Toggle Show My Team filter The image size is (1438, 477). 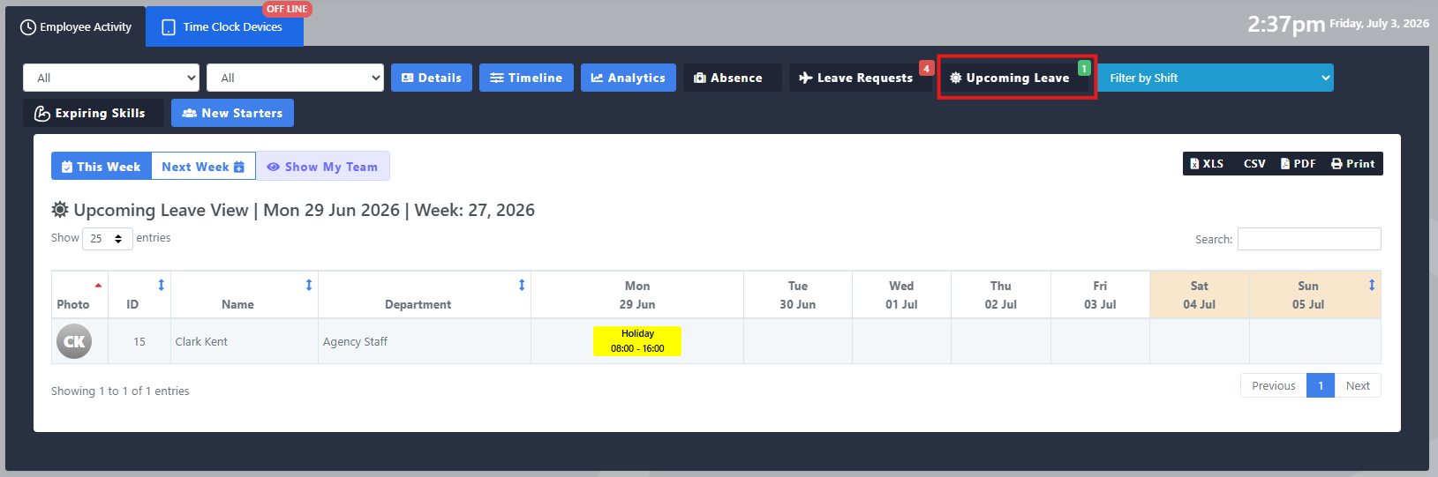click(x=322, y=166)
